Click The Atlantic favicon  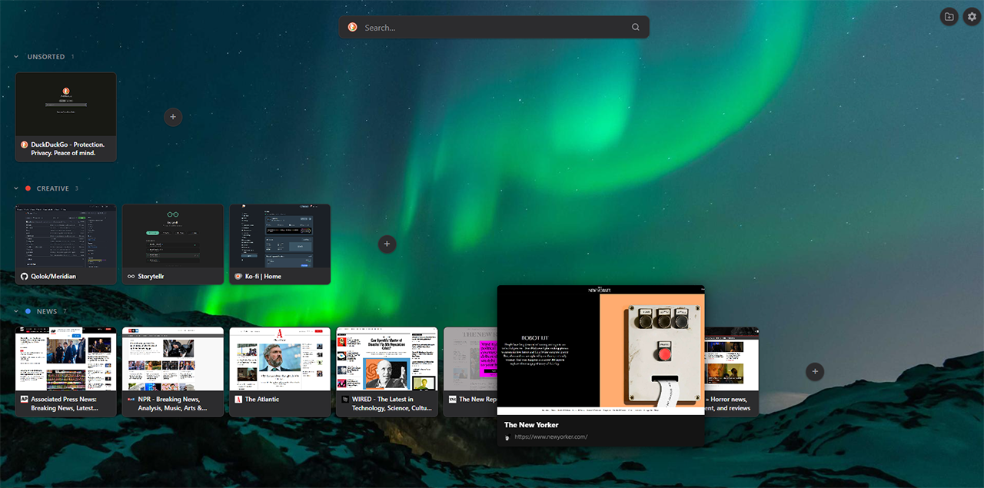click(x=238, y=400)
